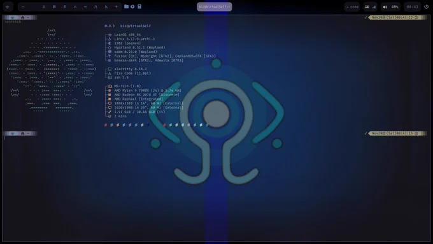Switch to workspace 六 in the top bar

coord(75,6)
